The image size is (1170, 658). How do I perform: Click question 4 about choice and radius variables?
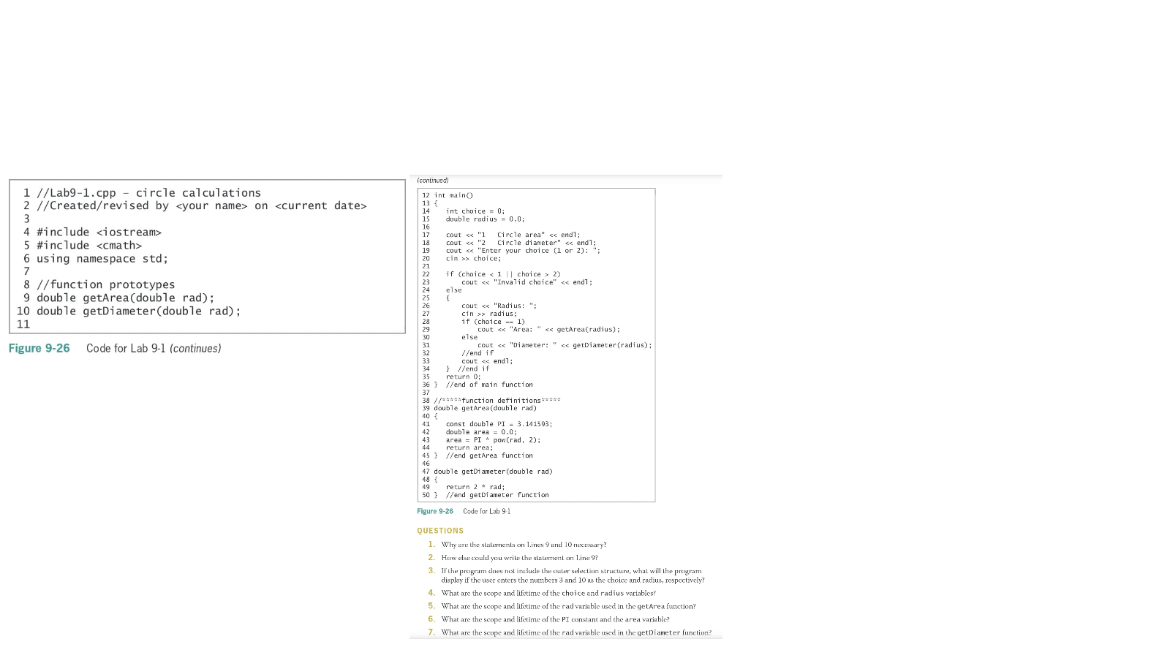pyautogui.click(x=548, y=593)
